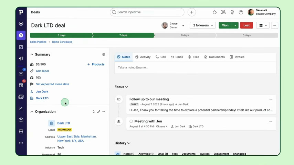Click the Organization edit pencil icon
The image size is (294, 165).
click(x=98, y=112)
